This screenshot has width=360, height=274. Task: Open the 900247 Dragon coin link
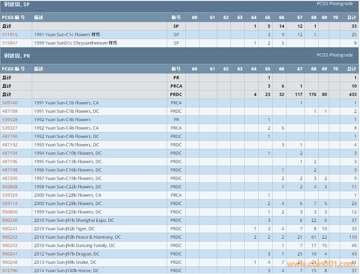(x=10, y=254)
